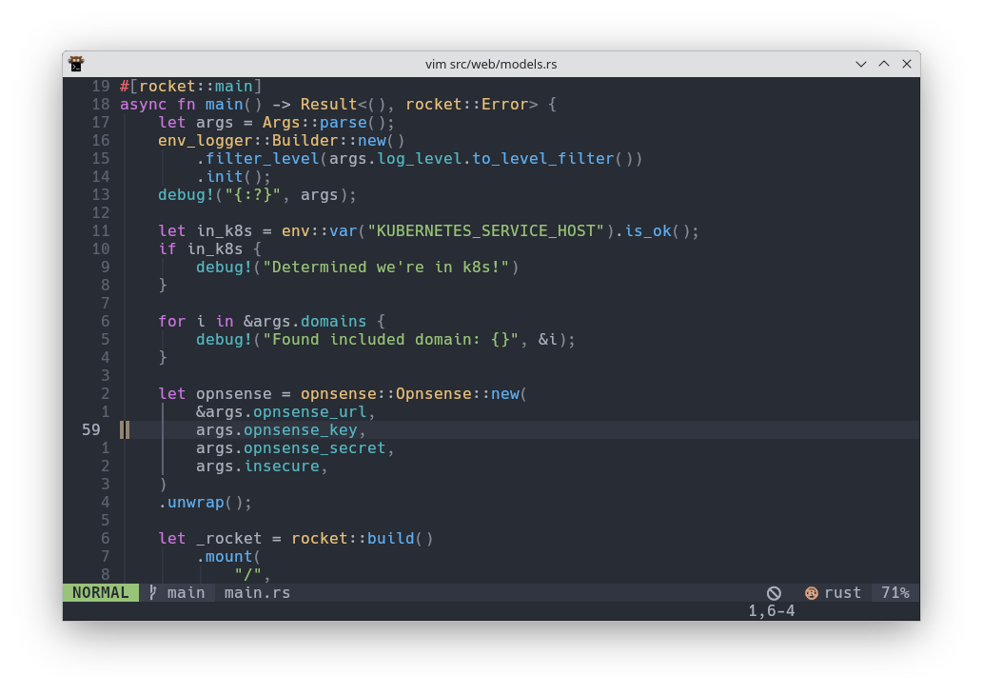Maximize the vim terminal window
The height and width of the screenshot is (695, 983).
884,64
